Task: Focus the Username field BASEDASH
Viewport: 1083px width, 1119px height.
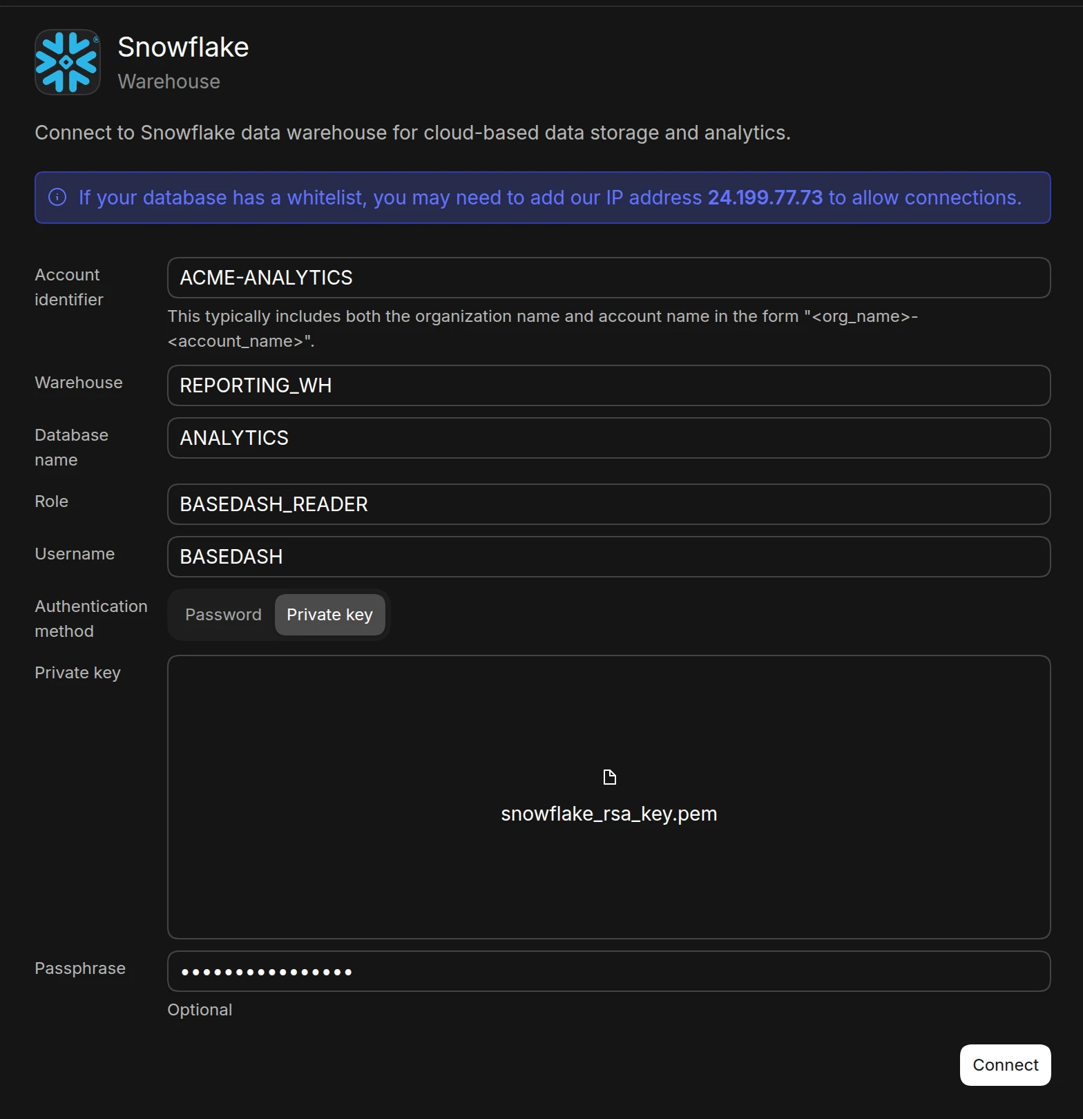Action: click(x=608, y=557)
